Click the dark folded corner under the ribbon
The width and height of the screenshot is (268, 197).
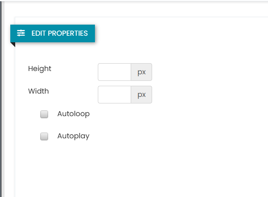click(x=13, y=44)
